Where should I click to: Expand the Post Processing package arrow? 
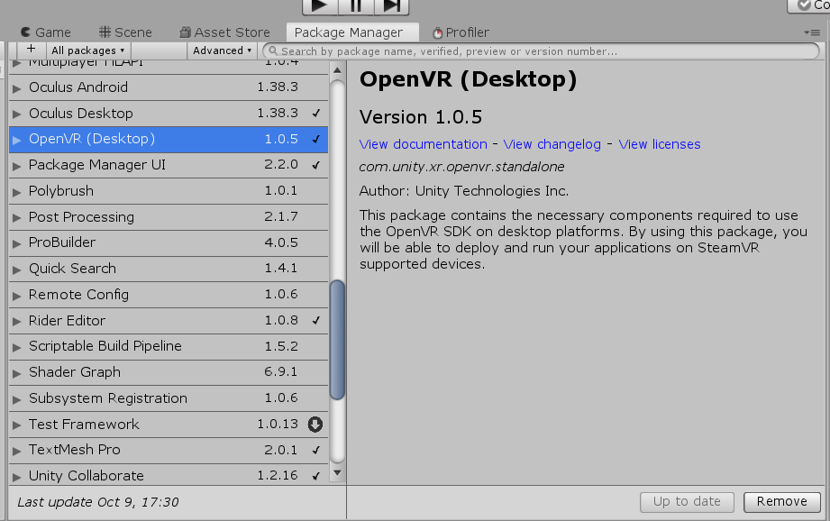[17, 217]
